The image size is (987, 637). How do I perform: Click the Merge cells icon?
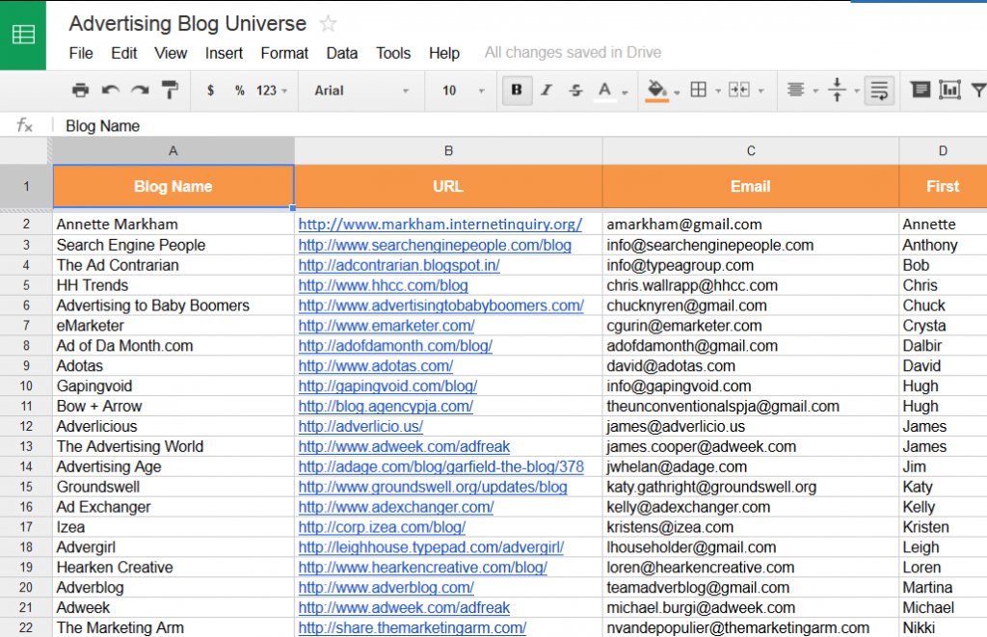[739, 90]
